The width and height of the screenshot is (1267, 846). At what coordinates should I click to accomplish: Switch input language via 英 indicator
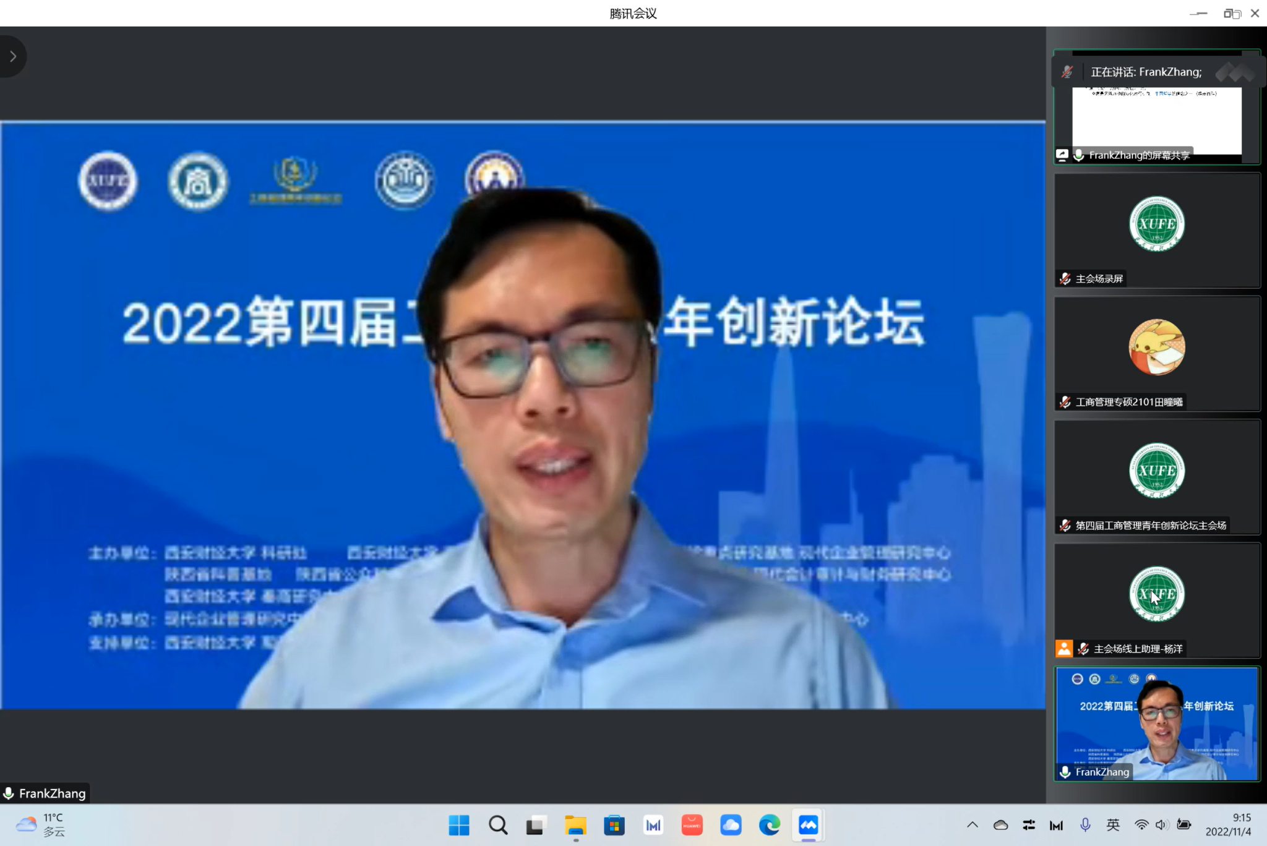click(1113, 825)
